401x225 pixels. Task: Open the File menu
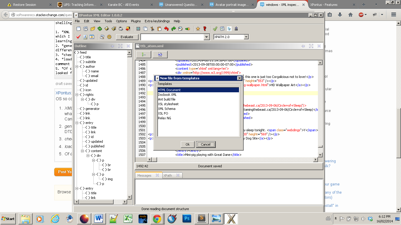point(77,21)
